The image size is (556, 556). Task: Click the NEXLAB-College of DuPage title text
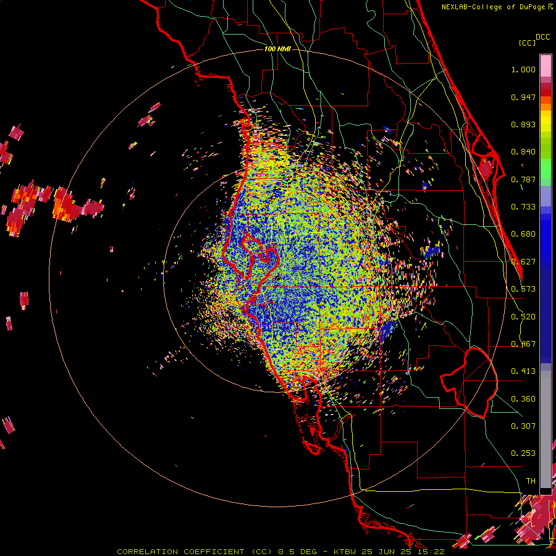click(493, 7)
